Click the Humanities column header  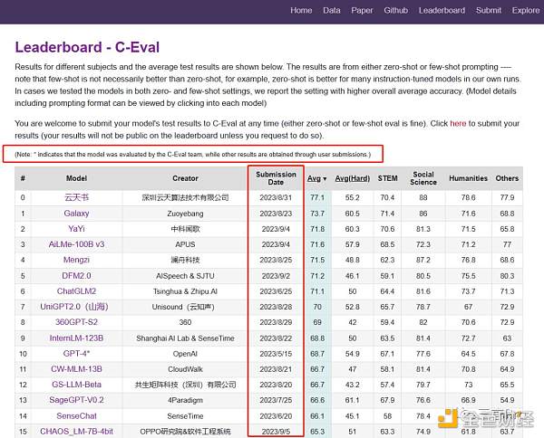468,178
